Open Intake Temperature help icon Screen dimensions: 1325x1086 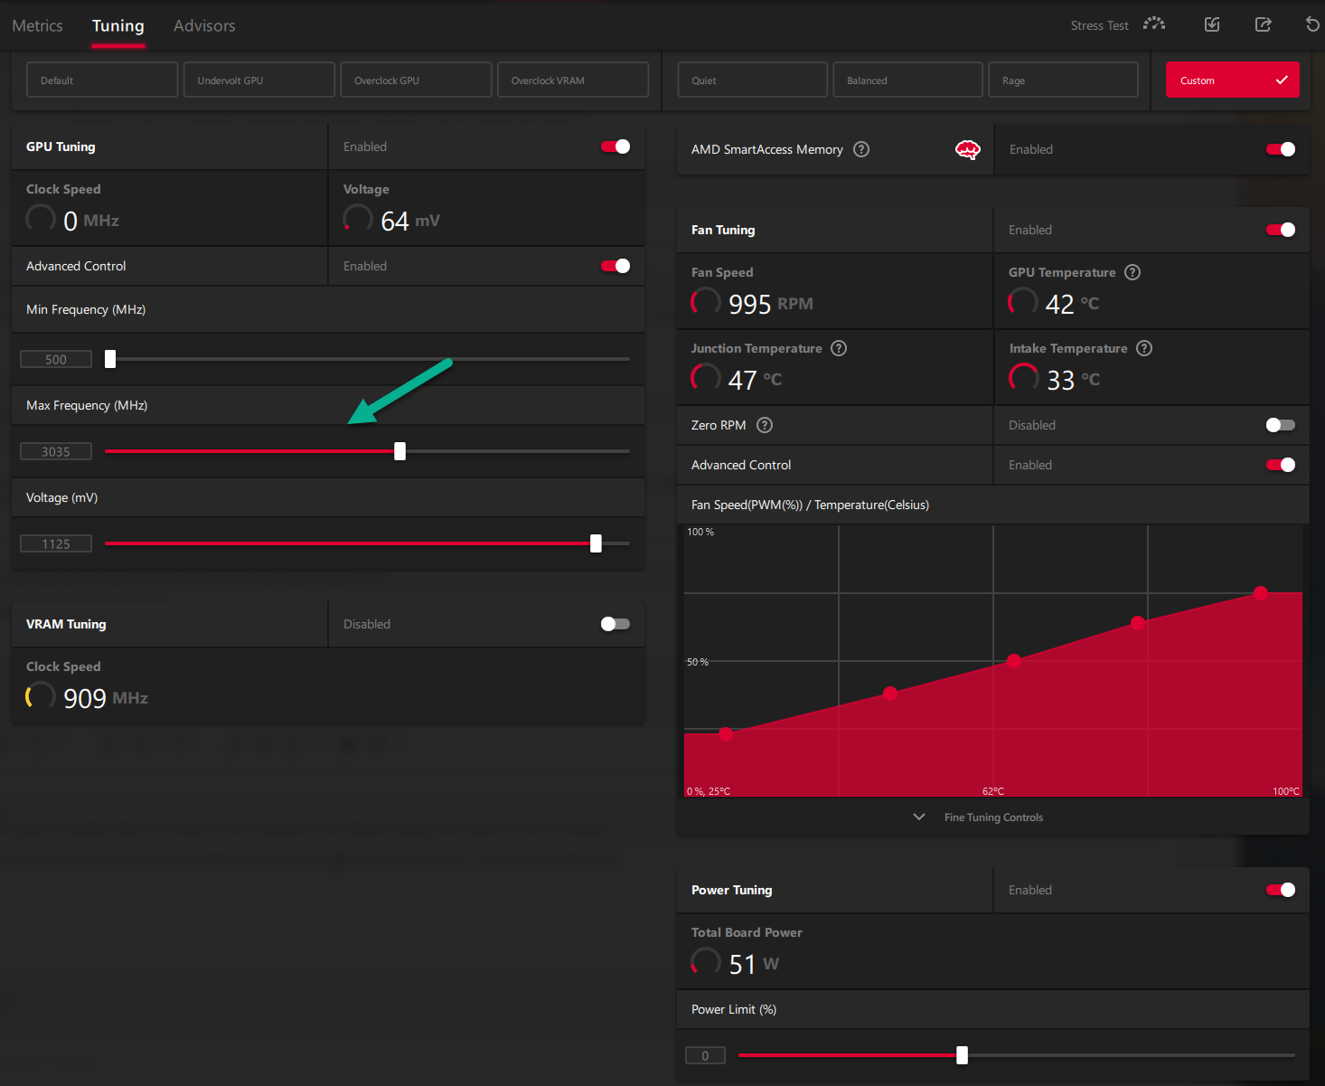1144,348
